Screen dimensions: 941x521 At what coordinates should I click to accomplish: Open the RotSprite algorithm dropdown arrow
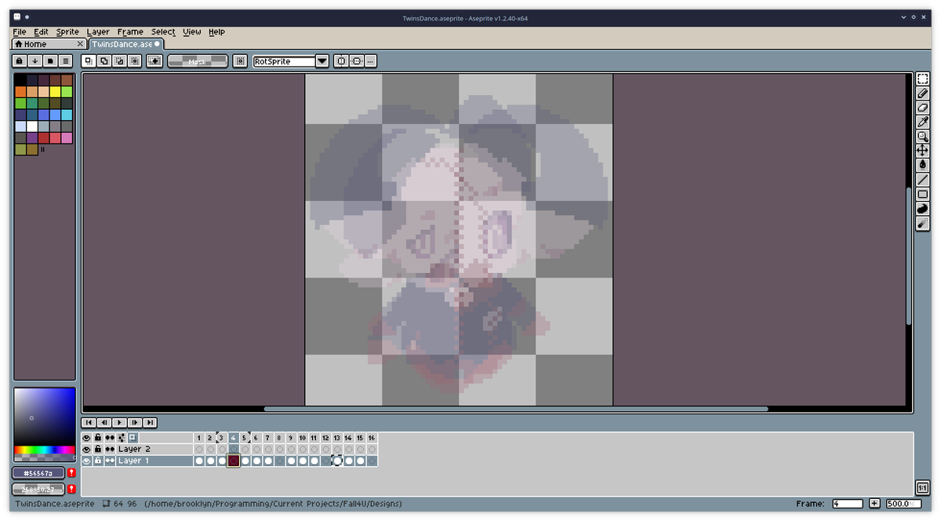pyautogui.click(x=322, y=60)
